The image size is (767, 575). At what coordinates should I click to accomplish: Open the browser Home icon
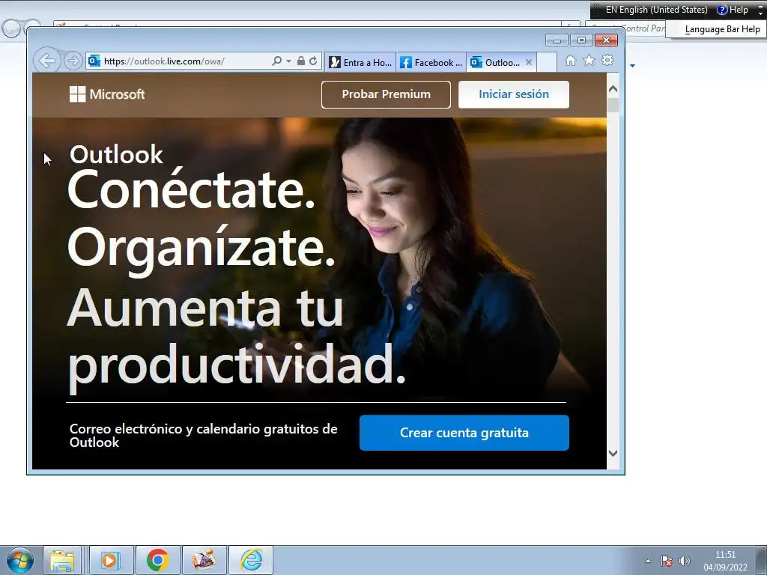click(570, 60)
